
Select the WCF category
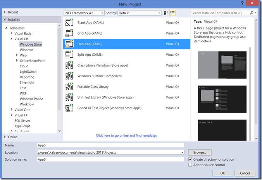point(23,93)
